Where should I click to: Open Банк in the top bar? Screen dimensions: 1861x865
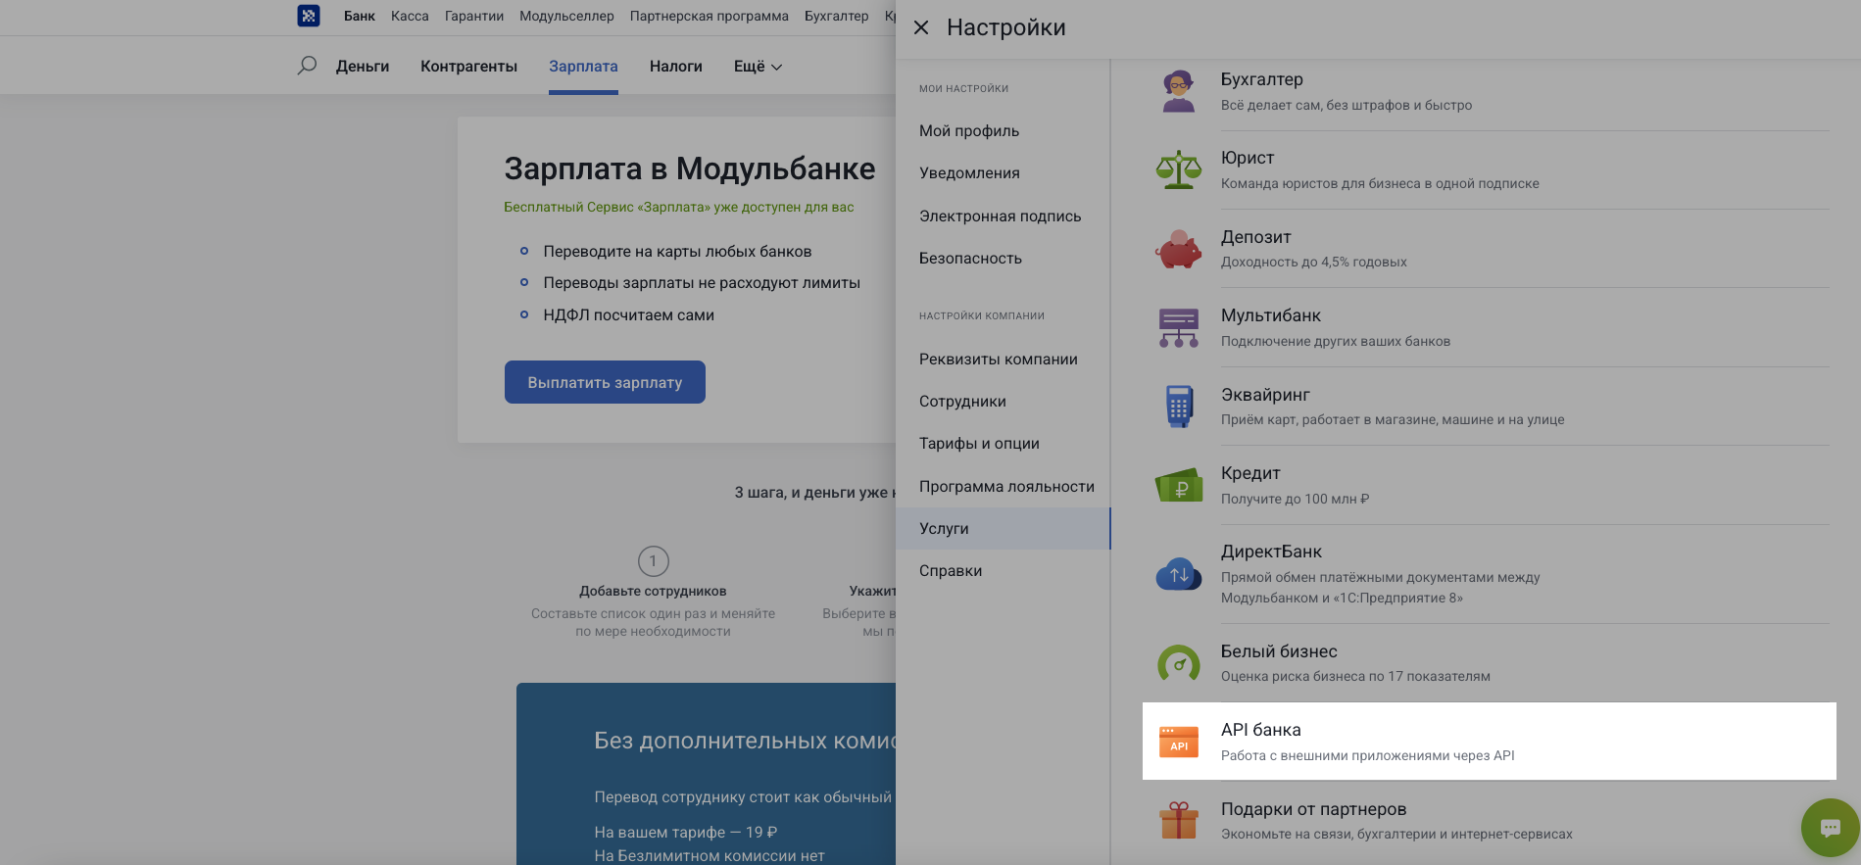click(360, 16)
